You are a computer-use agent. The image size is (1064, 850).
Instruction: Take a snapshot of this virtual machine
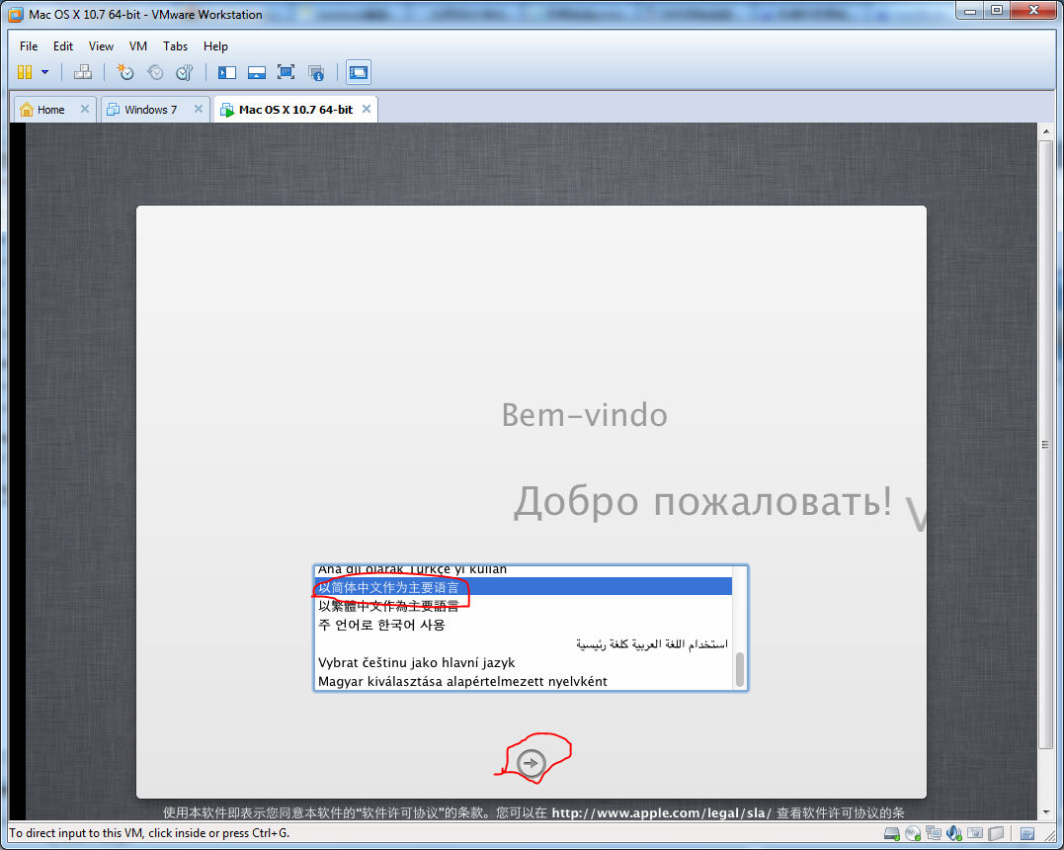click(125, 72)
